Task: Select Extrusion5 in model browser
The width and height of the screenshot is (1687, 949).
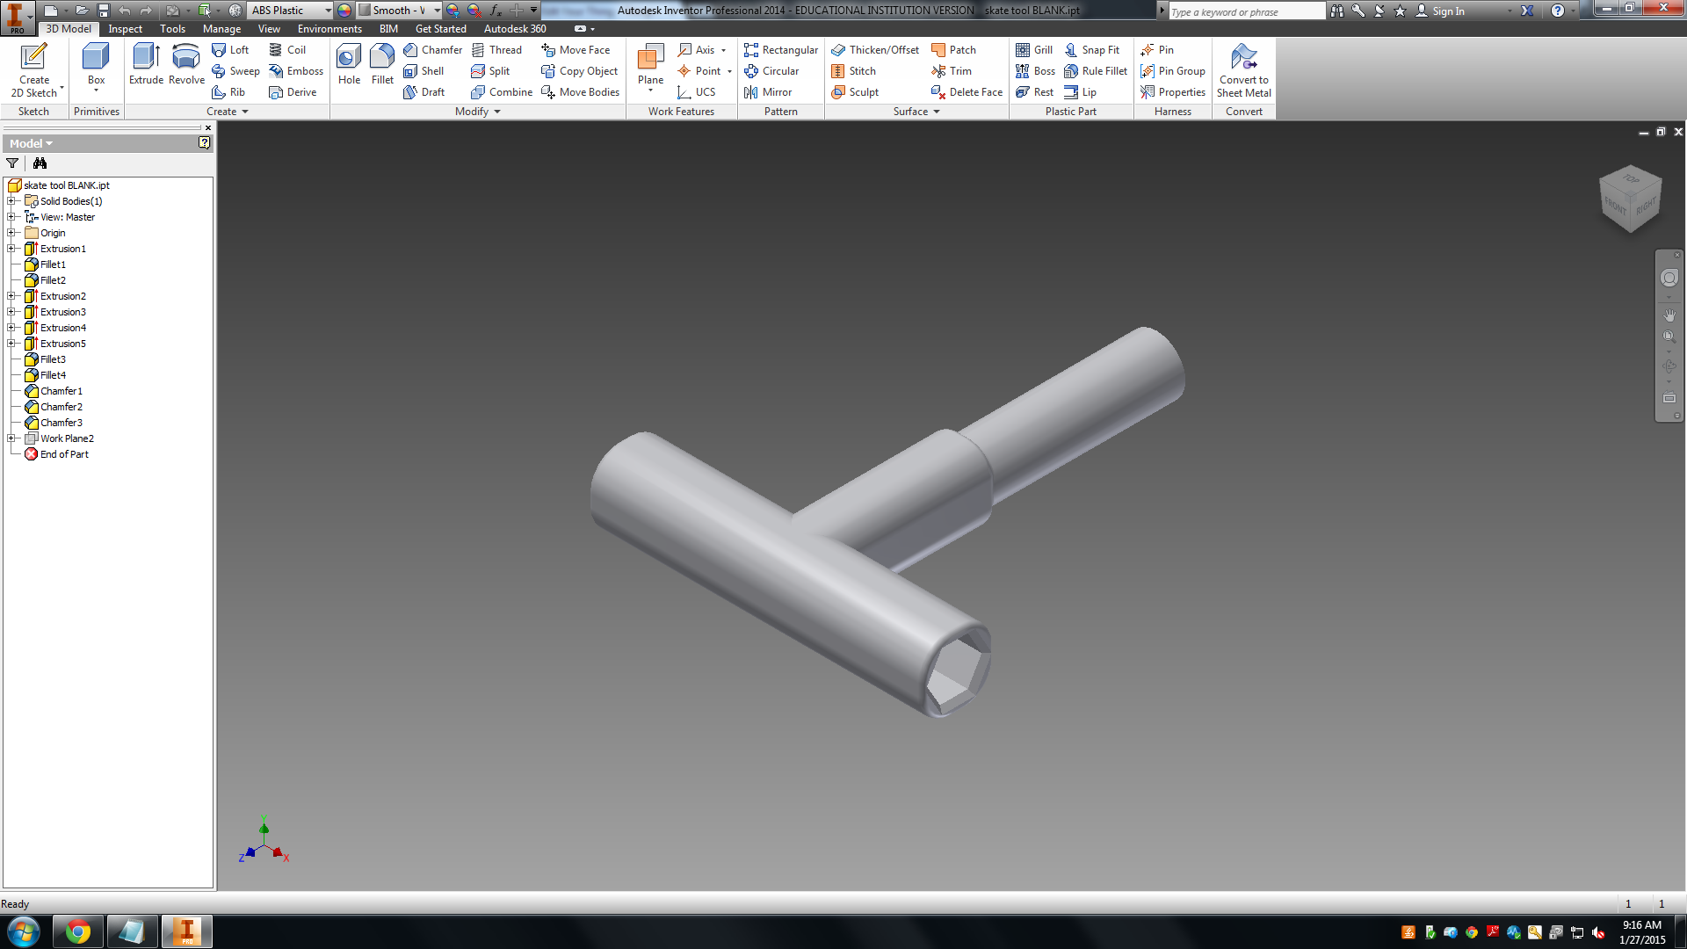Action: [x=62, y=344]
